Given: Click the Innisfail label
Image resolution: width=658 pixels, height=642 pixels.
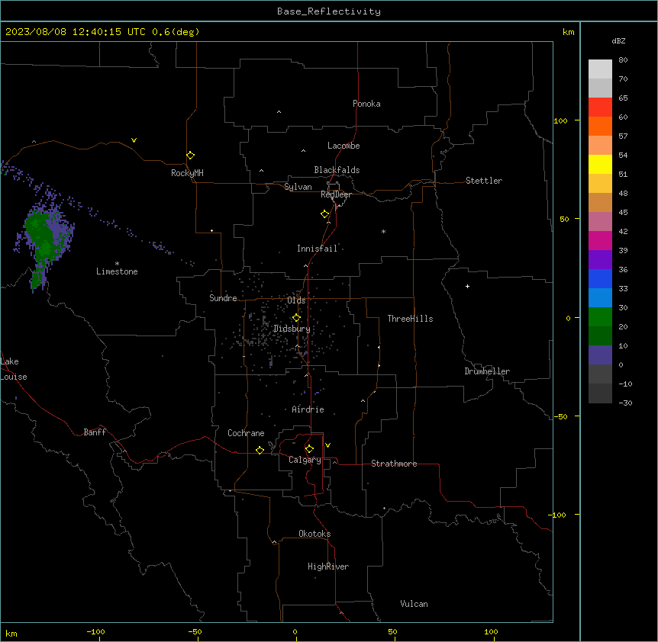Looking at the screenshot, I should pos(317,249).
